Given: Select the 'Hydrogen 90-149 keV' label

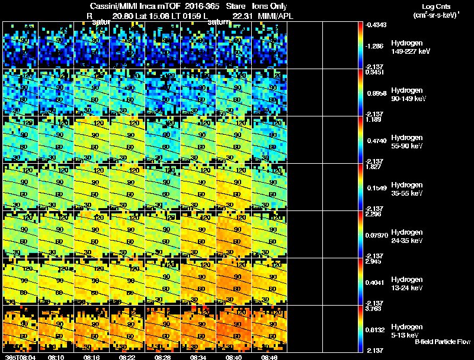Looking at the screenshot, I should point(409,95).
